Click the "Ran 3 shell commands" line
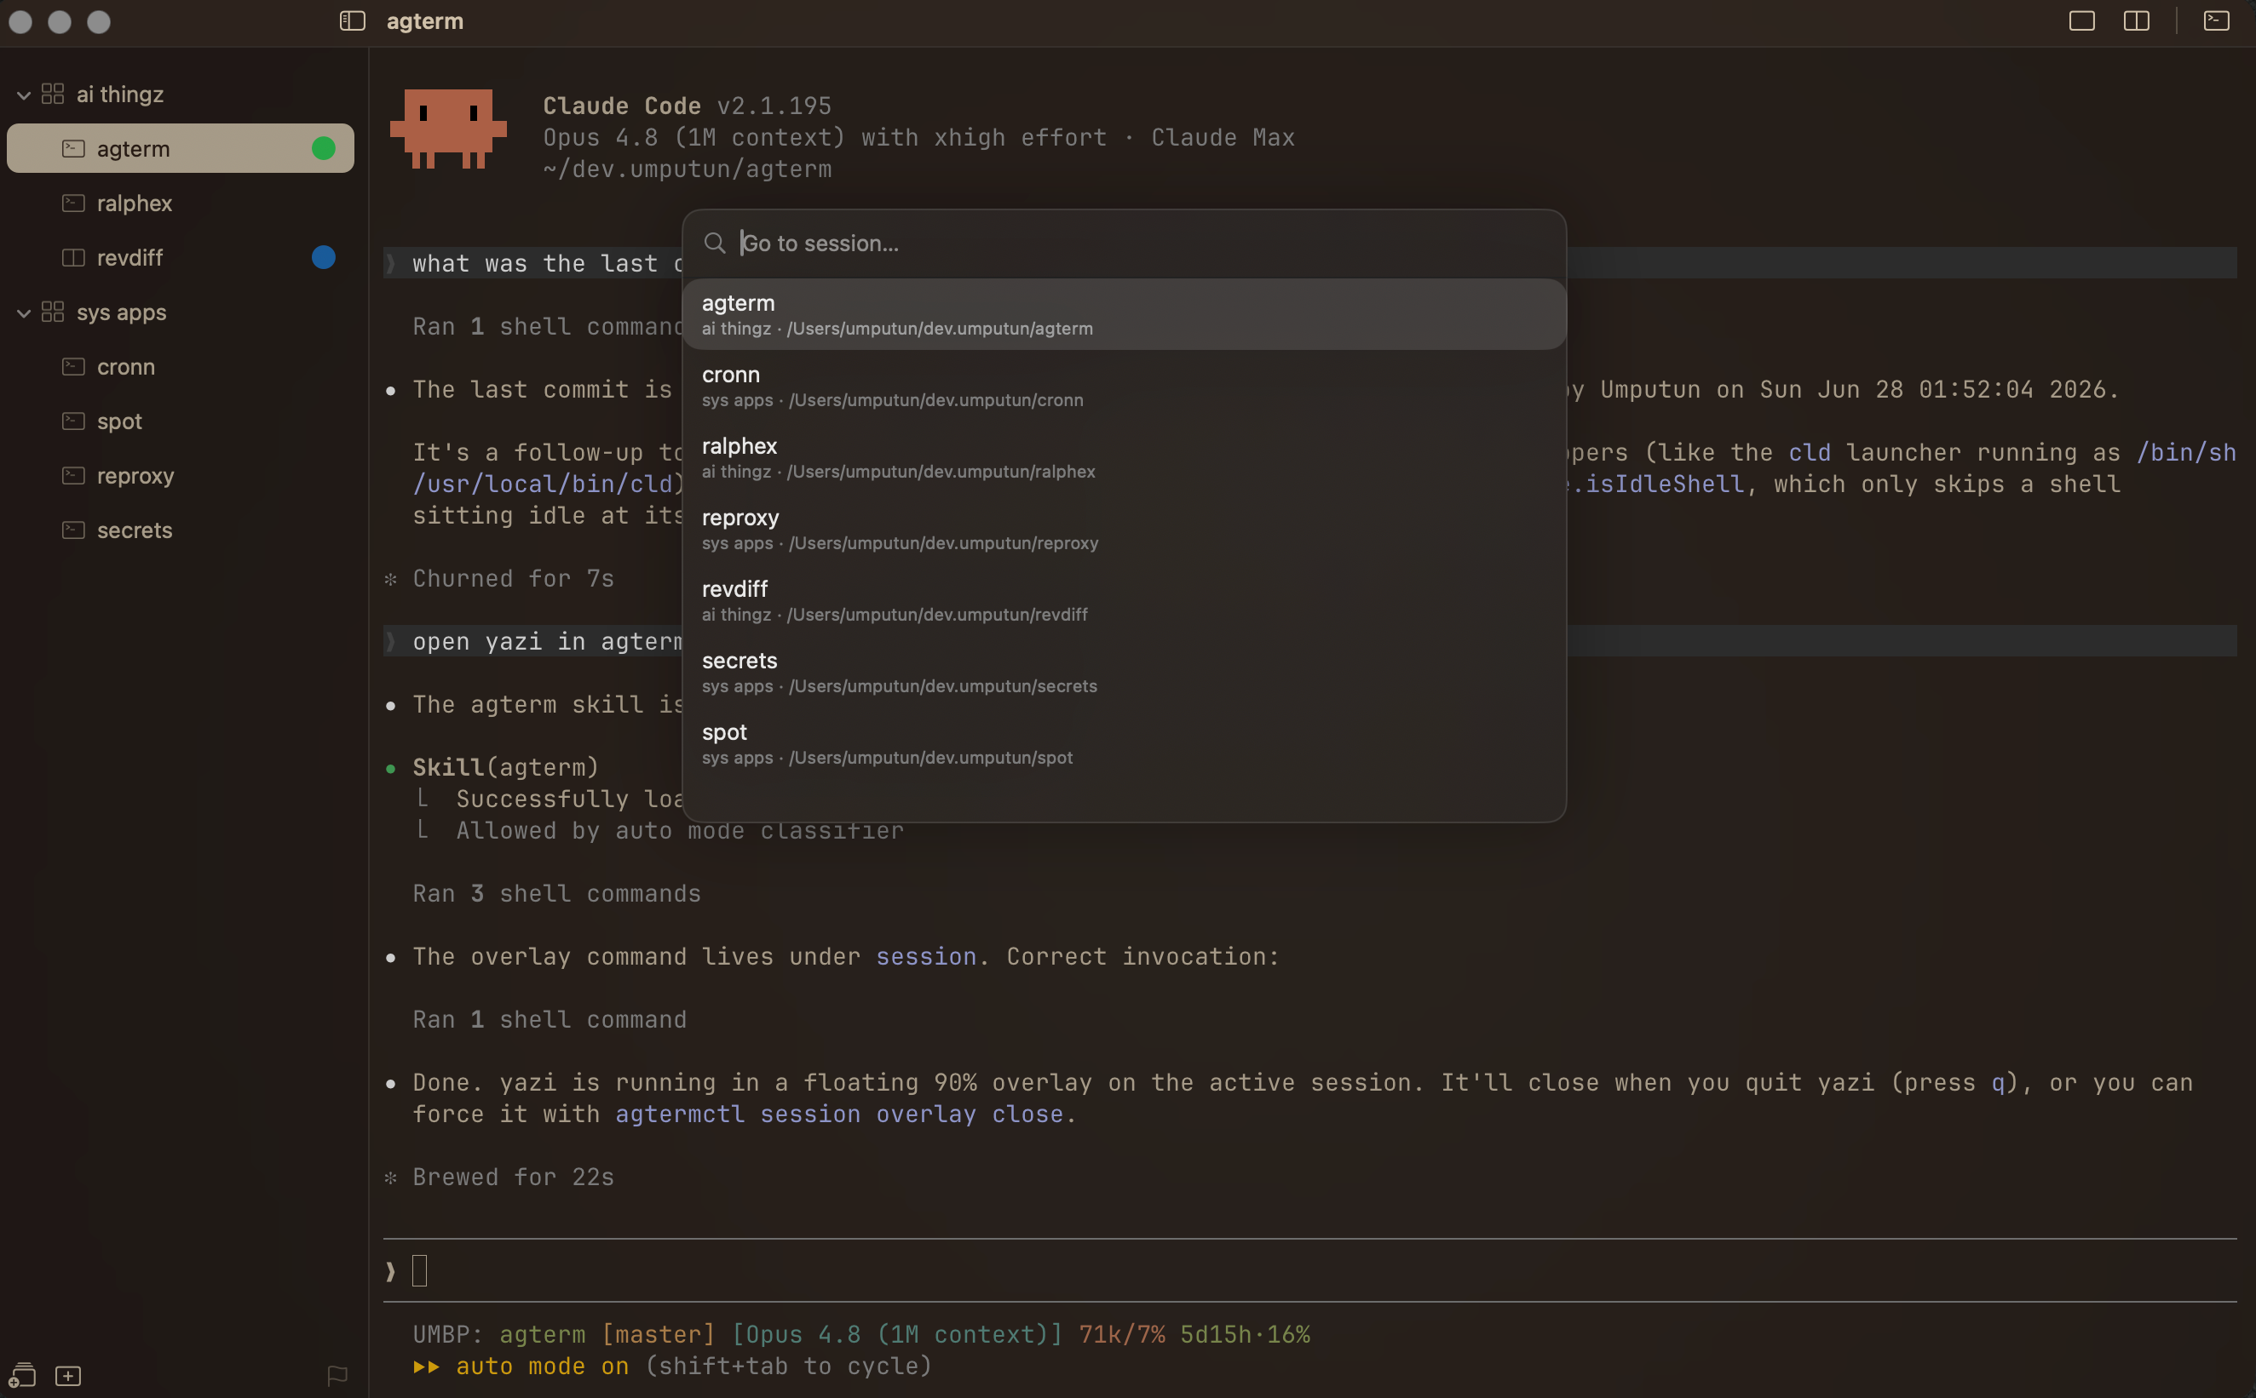This screenshot has height=1398, width=2256. click(x=557, y=893)
